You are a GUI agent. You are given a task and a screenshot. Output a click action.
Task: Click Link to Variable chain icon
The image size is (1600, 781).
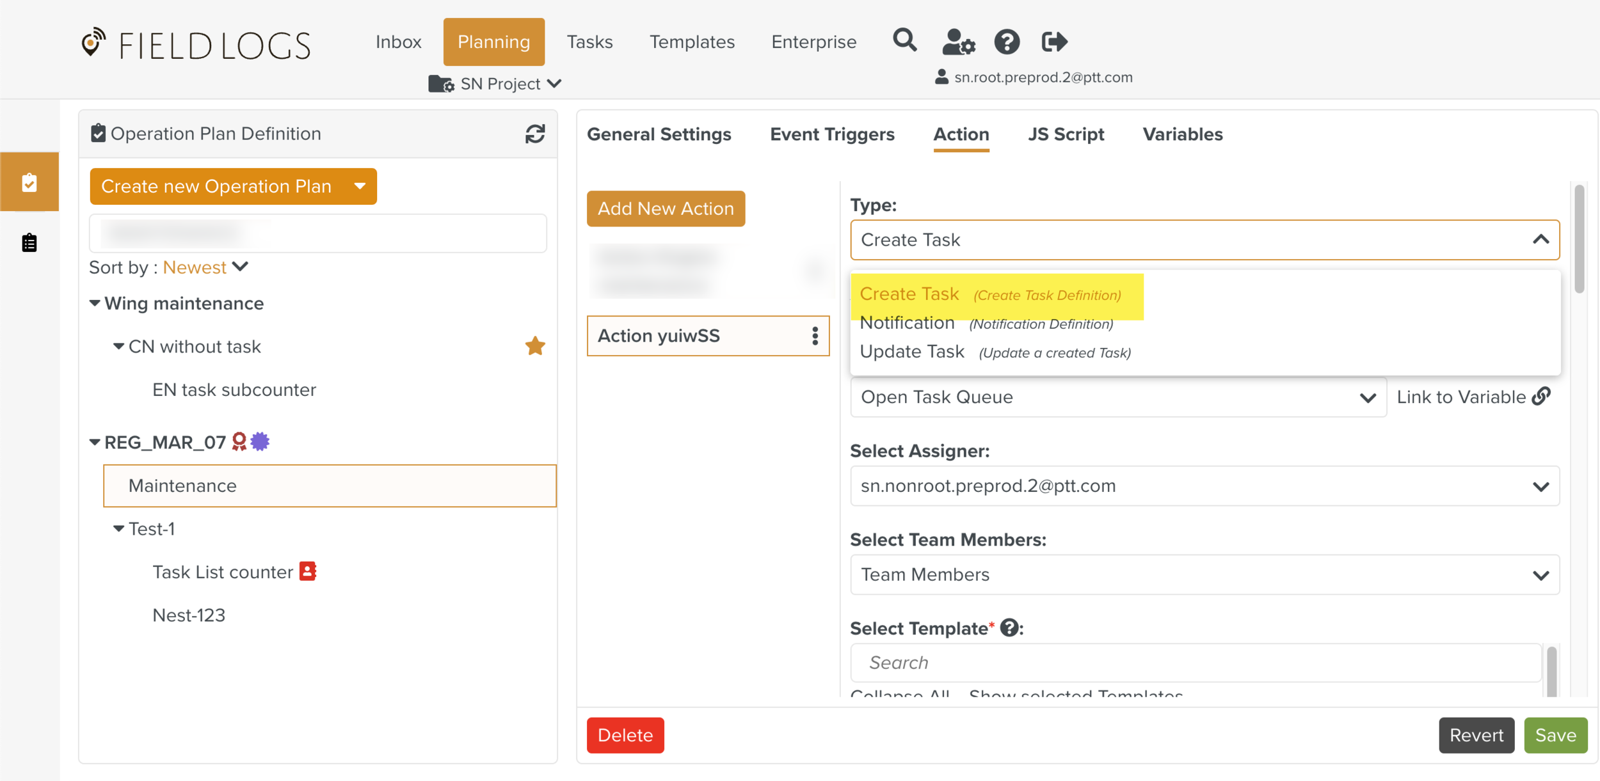tap(1542, 397)
